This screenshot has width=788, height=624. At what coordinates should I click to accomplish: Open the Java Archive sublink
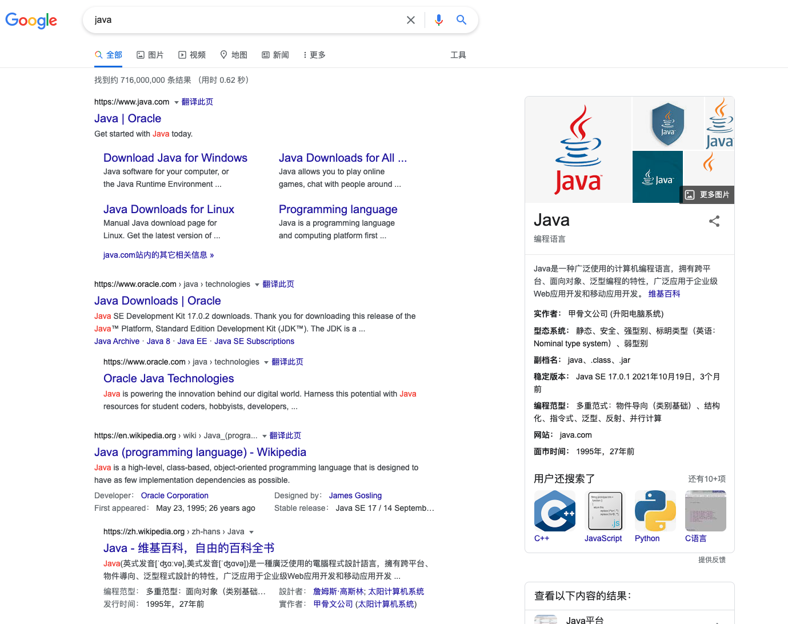(x=117, y=341)
